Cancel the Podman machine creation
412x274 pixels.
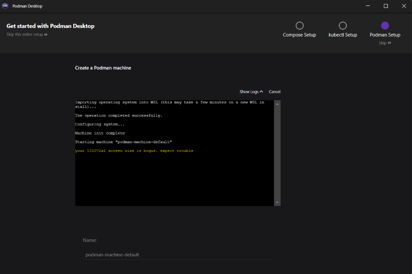tap(275, 91)
